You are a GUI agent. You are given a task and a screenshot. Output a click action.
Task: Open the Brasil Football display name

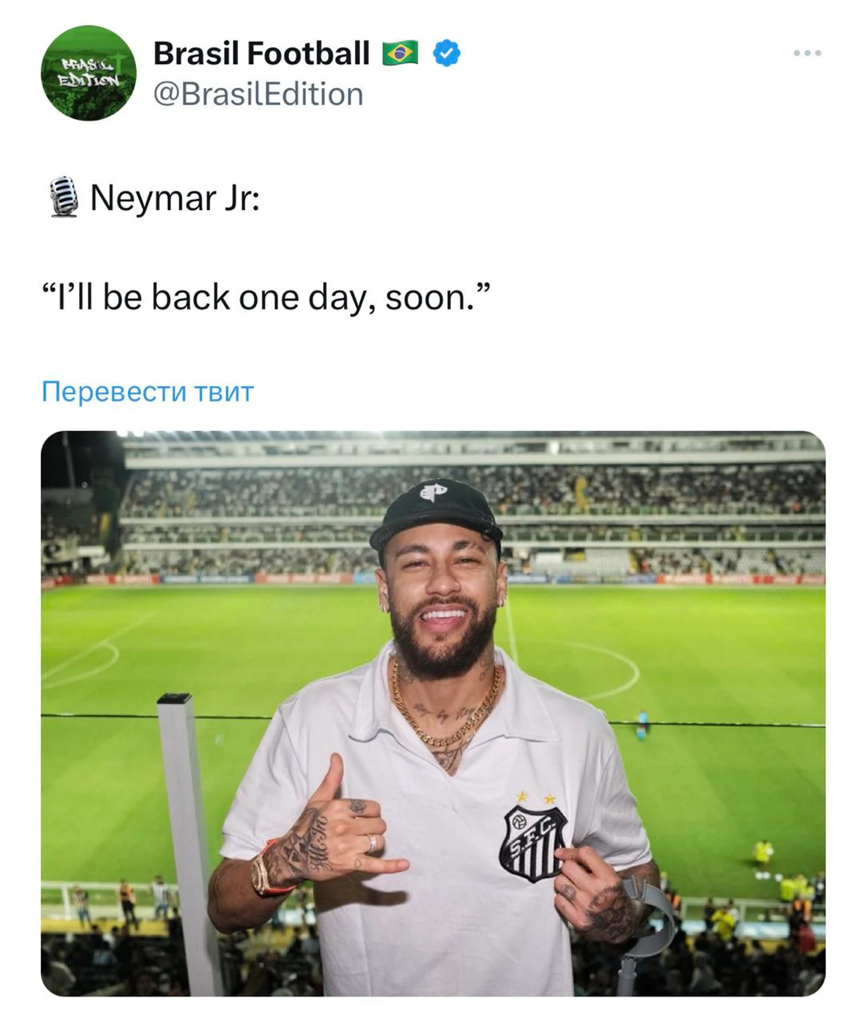262,53
